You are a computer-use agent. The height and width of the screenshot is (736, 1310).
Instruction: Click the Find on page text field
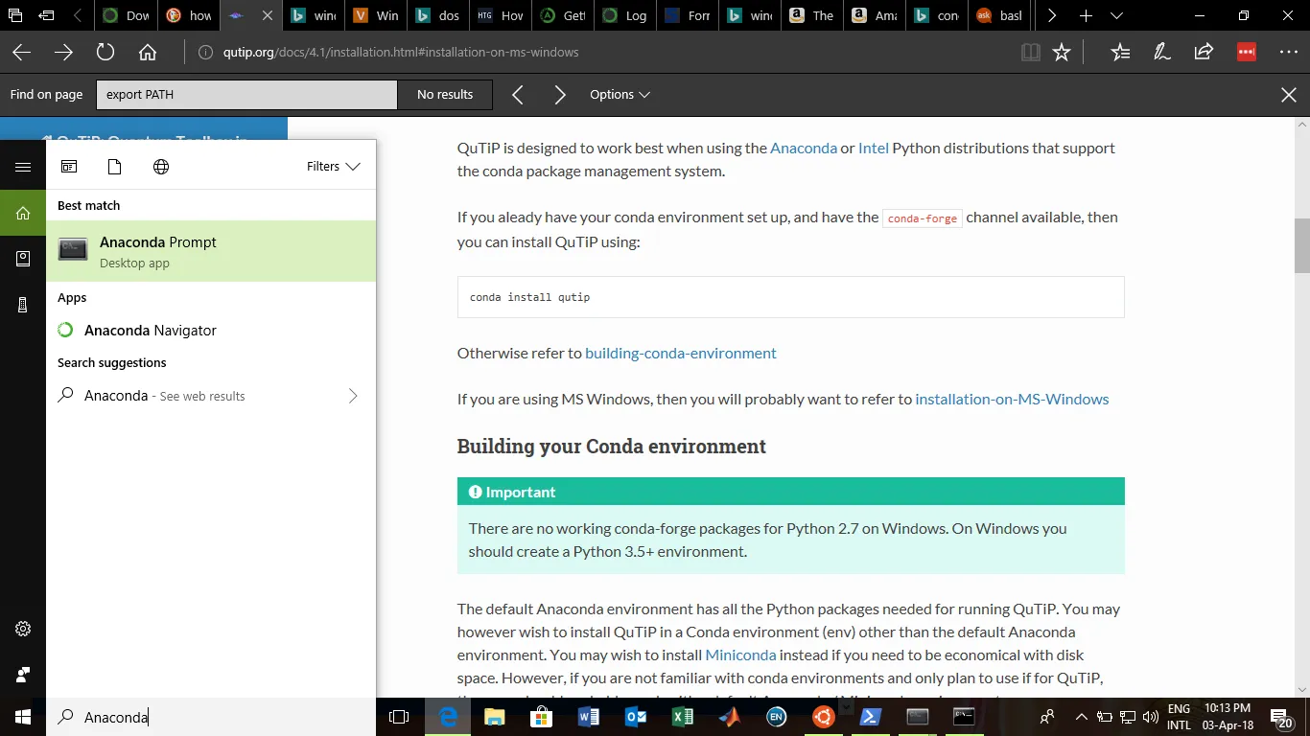point(246,95)
